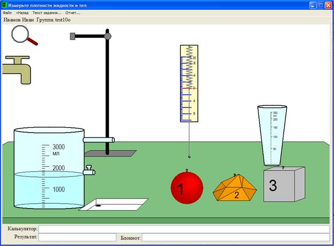Click the dynamometer hook
Image resolution: width=334 pixels, height=246 pixels.
point(189,157)
